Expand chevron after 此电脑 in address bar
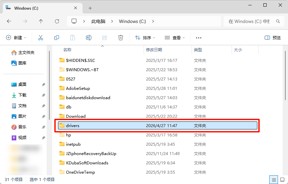 tap(112, 21)
